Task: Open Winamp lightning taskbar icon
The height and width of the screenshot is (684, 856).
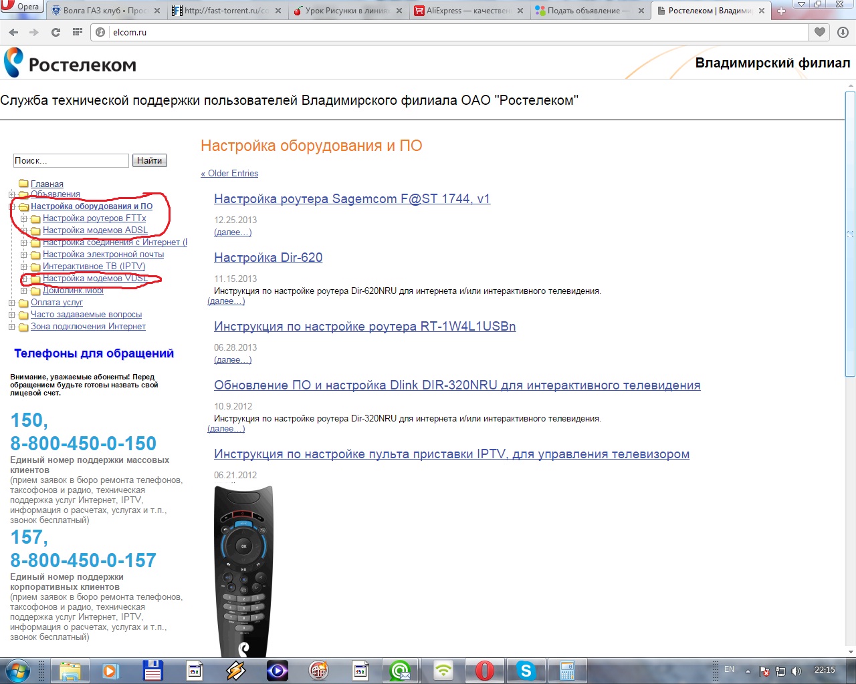Action: click(x=235, y=671)
